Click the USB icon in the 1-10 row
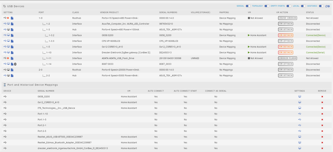Viewport: 333px width, 152px height. pos(5,52)
